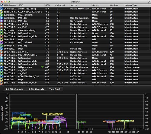Image resolution: width=151 pixels, height=134 pixels.
Task: Toggle checkbox for stop network at RSSI -74
Action: click(x=2, y=39)
